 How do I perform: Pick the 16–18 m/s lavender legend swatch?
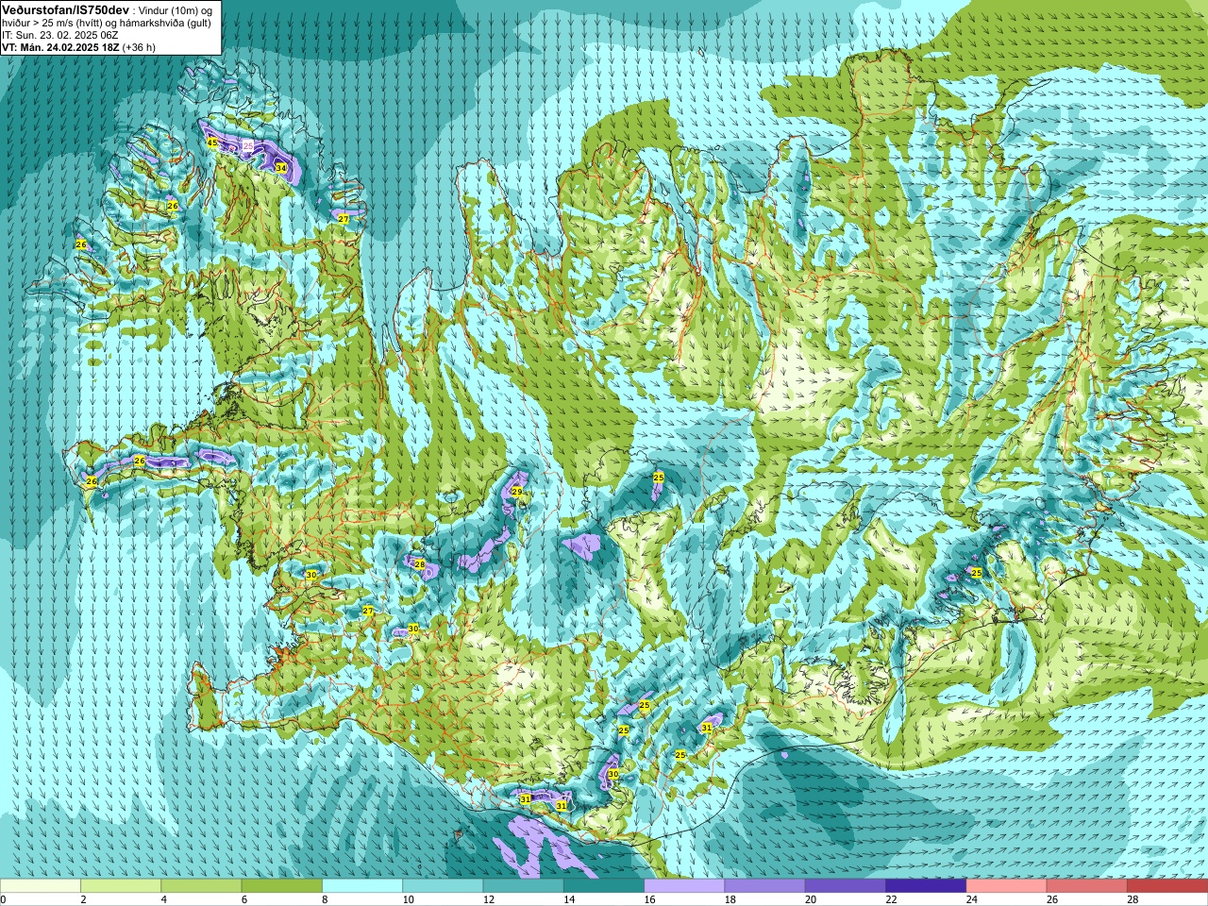point(684,886)
